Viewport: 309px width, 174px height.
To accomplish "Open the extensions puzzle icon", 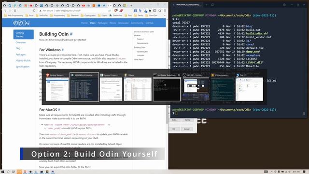I will tap(150, 11).
